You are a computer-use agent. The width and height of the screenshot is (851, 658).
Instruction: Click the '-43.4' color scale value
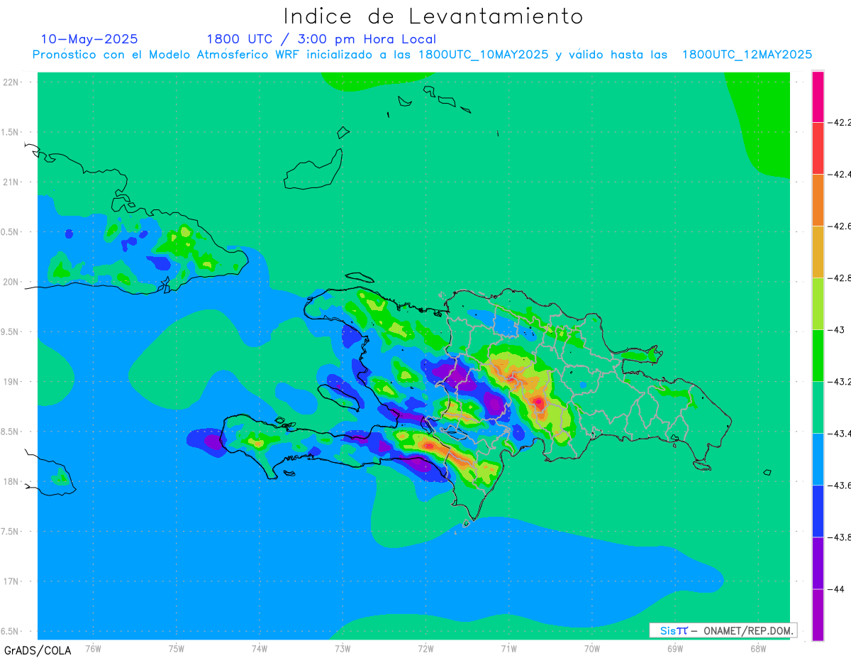839,433
